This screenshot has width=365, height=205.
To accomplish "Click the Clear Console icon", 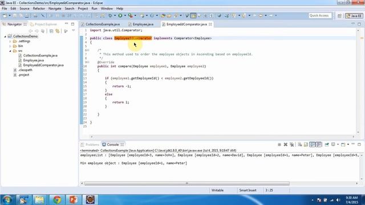I will pos(300,145).
